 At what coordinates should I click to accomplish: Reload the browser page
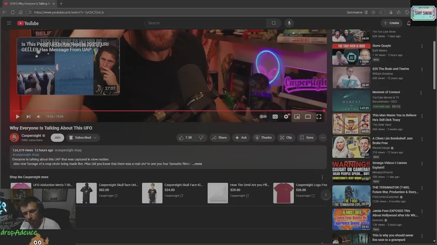tap(13, 12)
